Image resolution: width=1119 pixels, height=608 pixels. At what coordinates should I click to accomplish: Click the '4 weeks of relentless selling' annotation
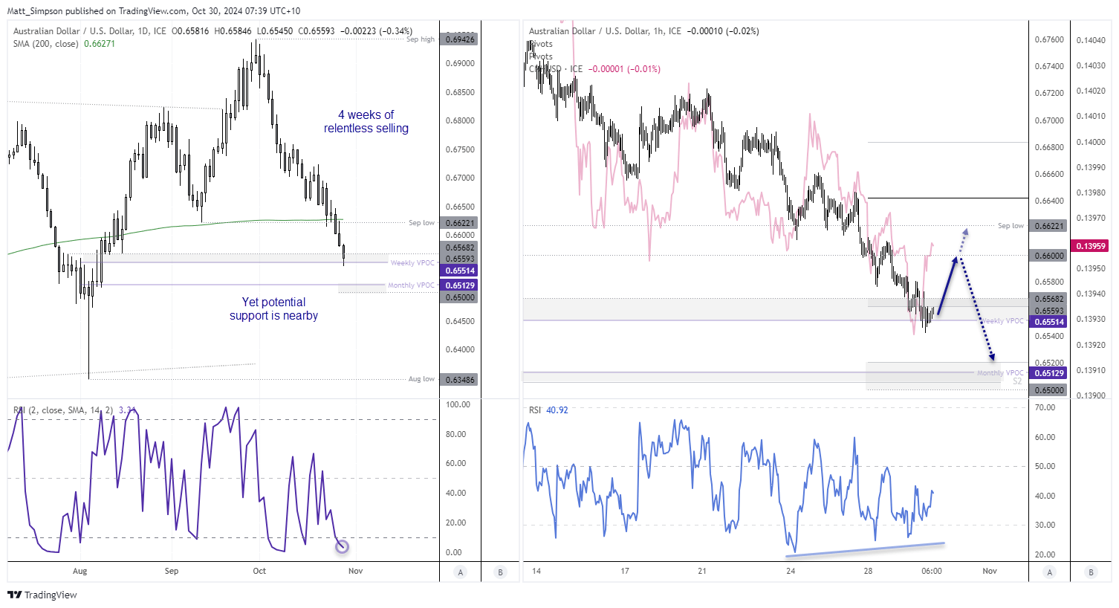pyautogui.click(x=366, y=122)
